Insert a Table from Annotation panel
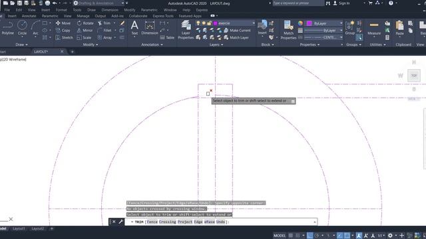426x239 pixels. tap(167, 37)
